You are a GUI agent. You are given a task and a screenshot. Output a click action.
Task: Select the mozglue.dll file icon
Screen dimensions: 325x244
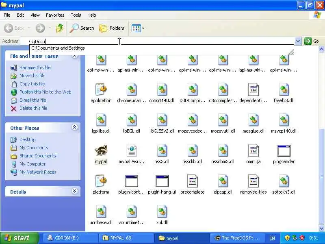tap(253, 120)
